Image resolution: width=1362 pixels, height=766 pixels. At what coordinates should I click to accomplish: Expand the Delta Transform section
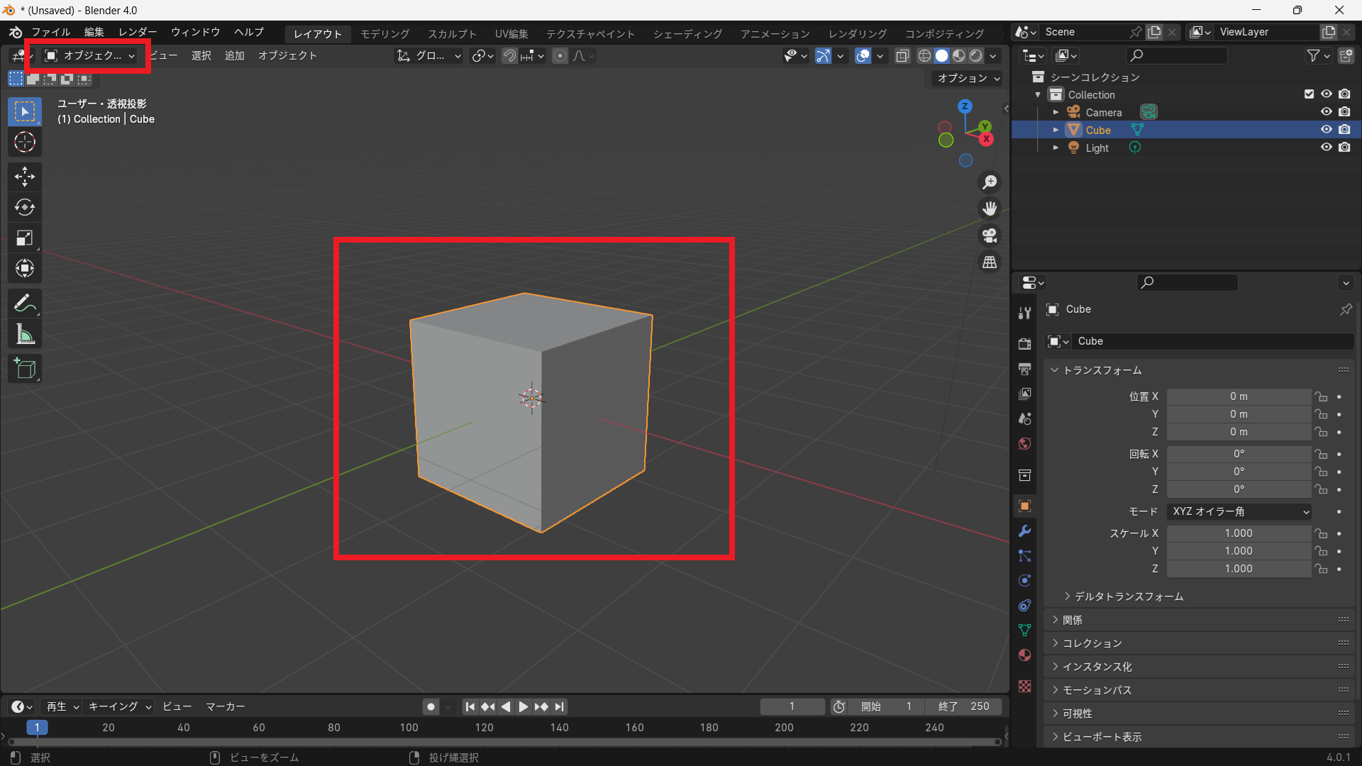pos(1128,596)
